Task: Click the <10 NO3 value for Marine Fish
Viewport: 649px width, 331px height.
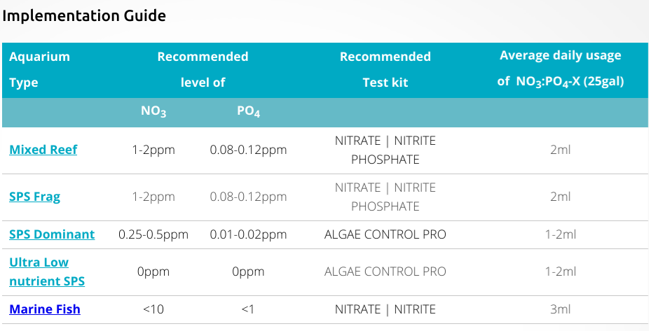Action: tap(153, 309)
